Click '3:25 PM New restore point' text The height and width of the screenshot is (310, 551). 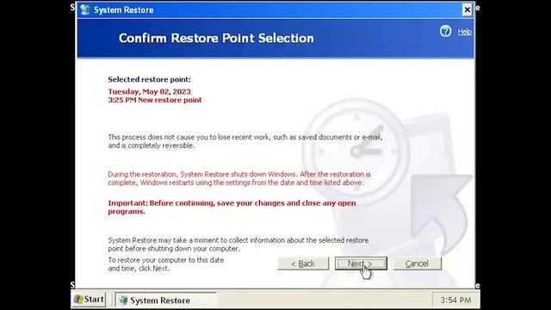(x=155, y=100)
